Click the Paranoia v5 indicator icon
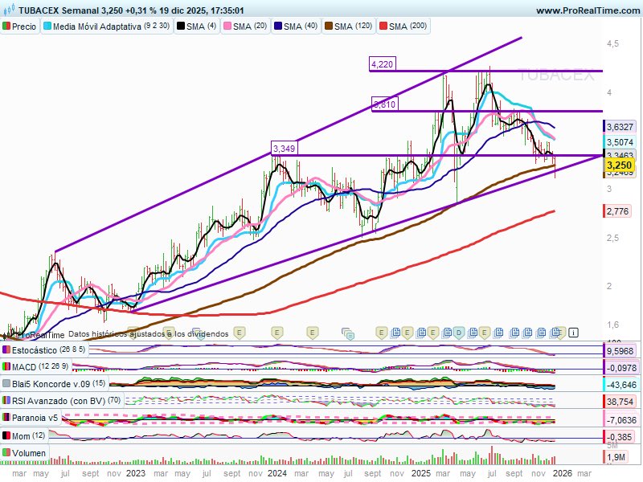Image resolution: width=643 pixels, height=482 pixels. click(x=6, y=416)
